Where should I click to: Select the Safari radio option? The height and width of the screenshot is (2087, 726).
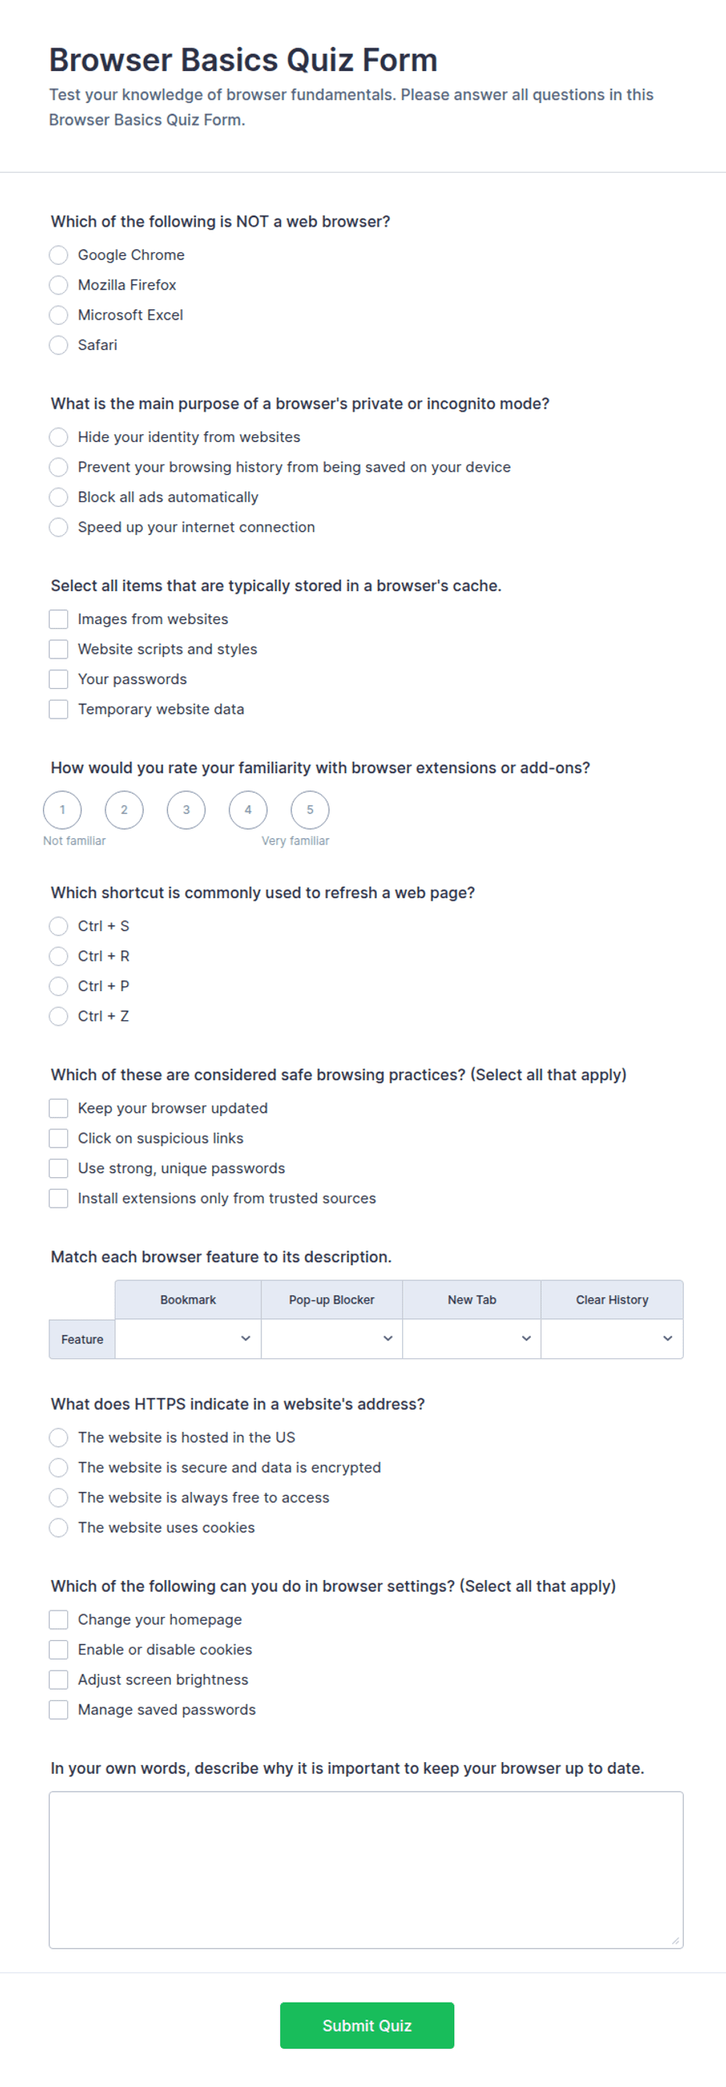[59, 345]
